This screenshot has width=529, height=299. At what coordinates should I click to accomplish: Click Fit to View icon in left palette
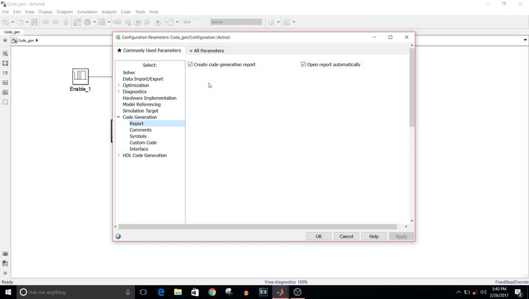coord(5,64)
